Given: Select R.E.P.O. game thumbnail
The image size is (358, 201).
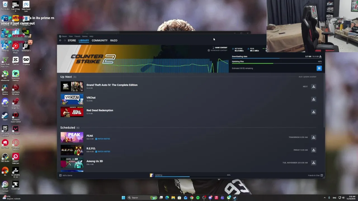Looking at the screenshot, I should click(x=72, y=150).
